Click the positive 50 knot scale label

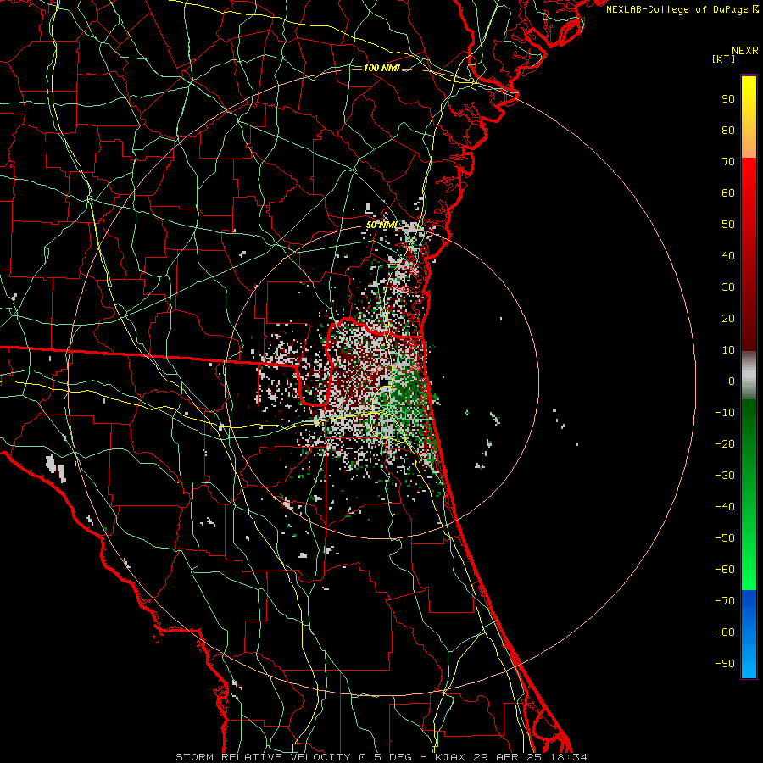pos(728,225)
